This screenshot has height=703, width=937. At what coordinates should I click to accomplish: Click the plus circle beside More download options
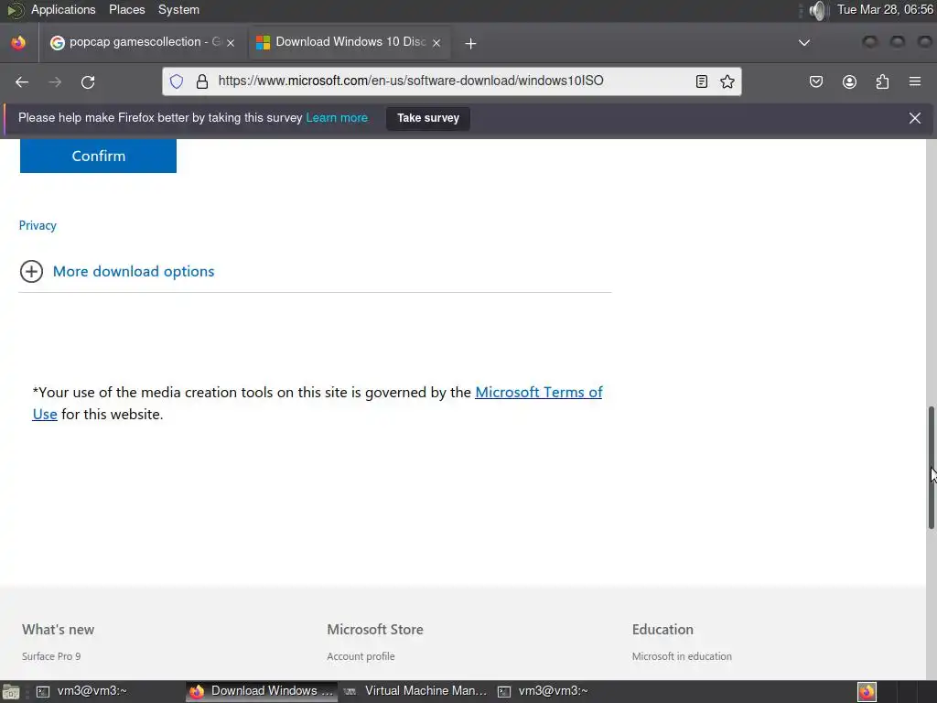31,271
